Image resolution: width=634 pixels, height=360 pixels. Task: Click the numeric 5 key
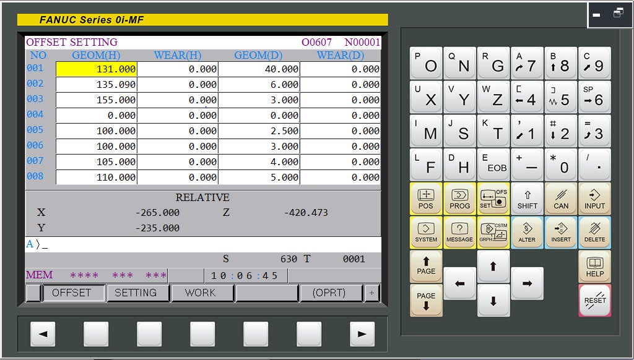coord(561,97)
